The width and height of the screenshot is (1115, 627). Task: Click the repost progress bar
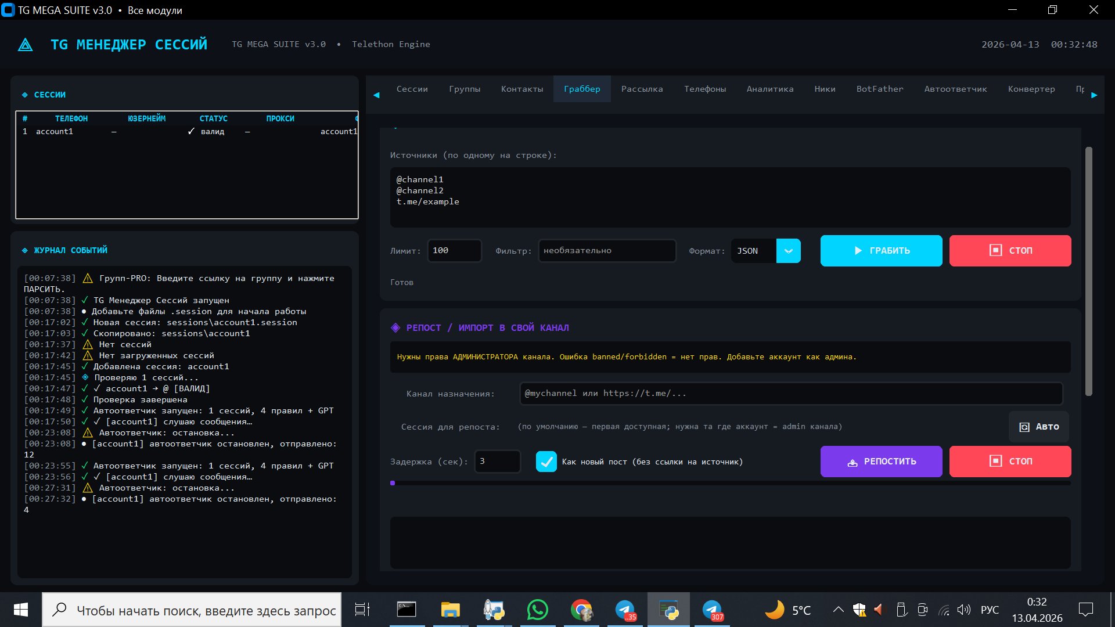[730, 483]
